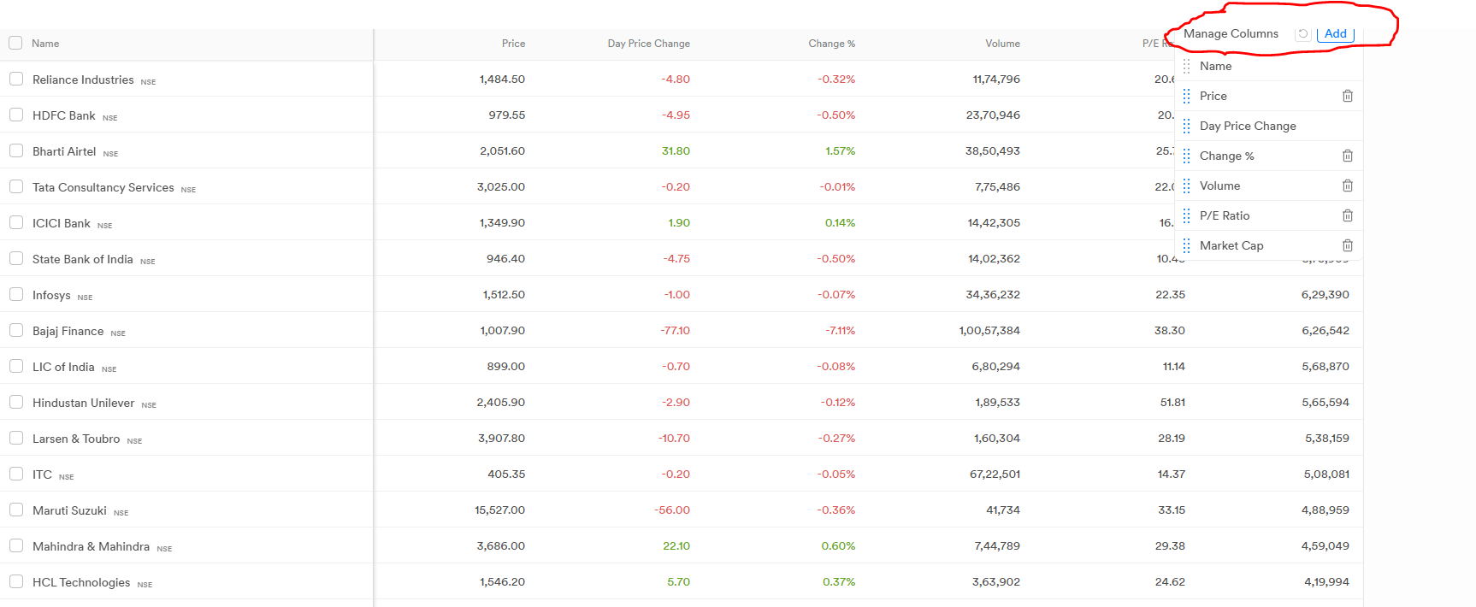Click the reset columns circular arrow icon
The image size is (1476, 607).
click(x=1302, y=34)
